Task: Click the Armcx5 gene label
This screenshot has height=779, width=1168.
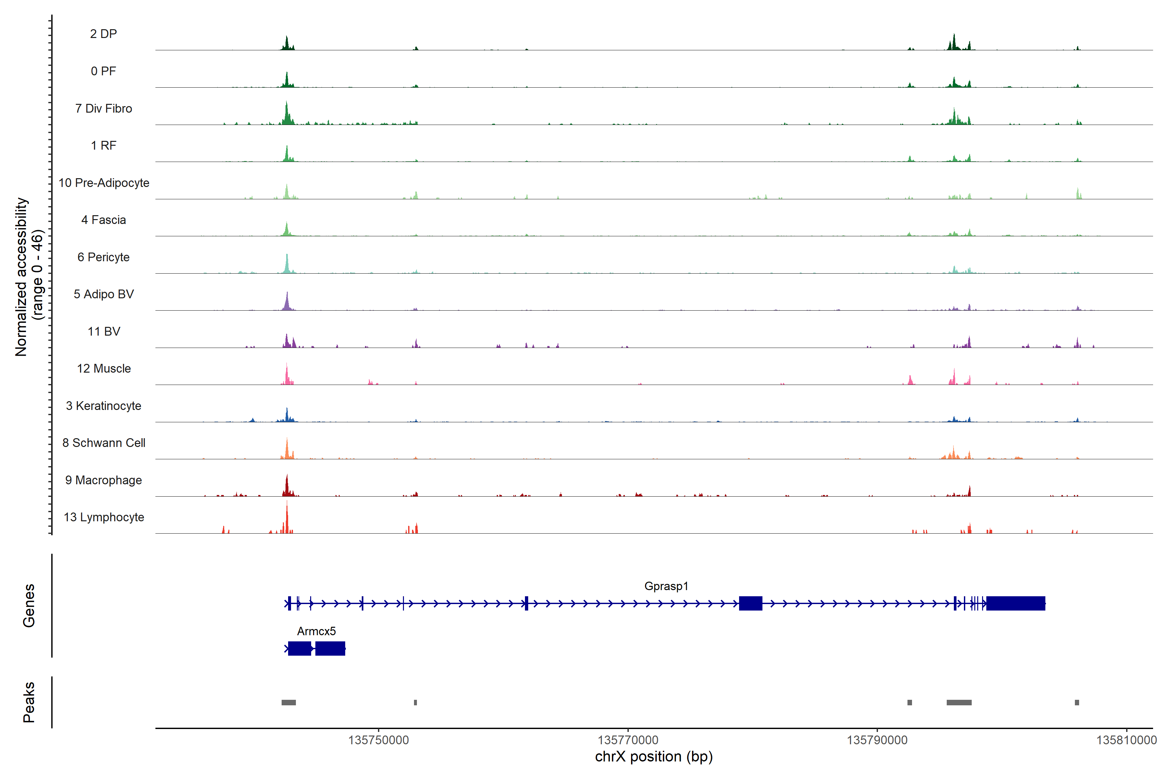Action: pos(316,631)
